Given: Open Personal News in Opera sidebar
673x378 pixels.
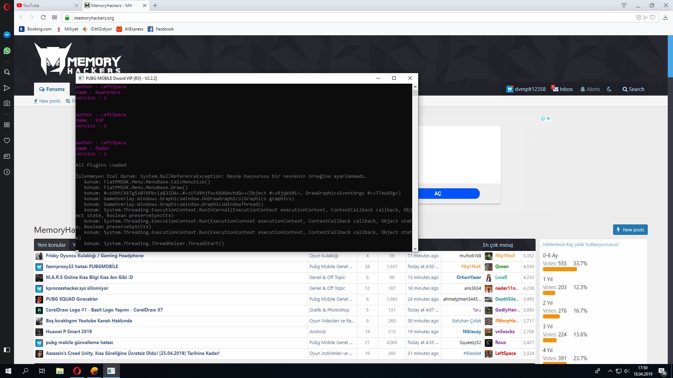Looking at the screenshot, I should (7, 156).
